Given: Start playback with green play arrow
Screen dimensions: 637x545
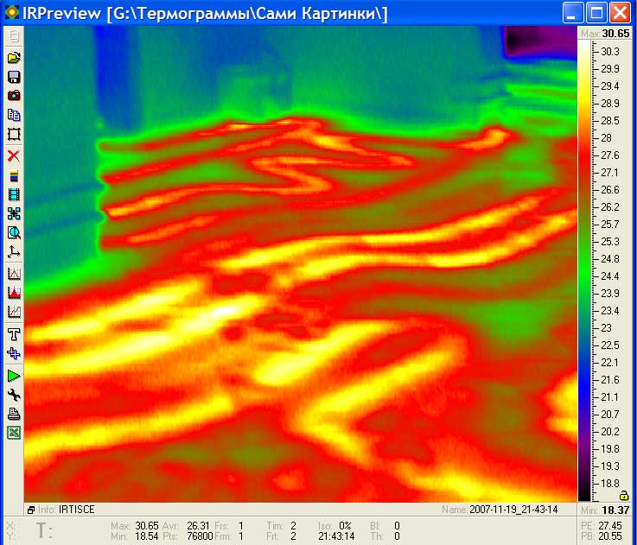Looking at the screenshot, I should coord(14,376).
